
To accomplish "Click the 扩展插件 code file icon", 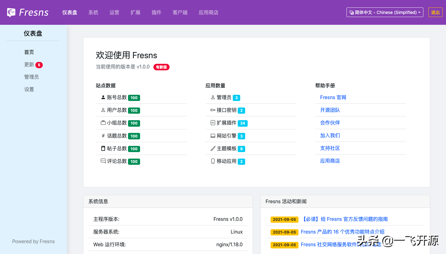I will 213,123.
